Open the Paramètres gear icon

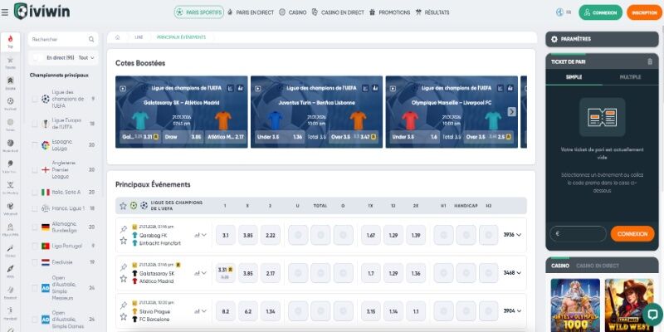click(554, 39)
